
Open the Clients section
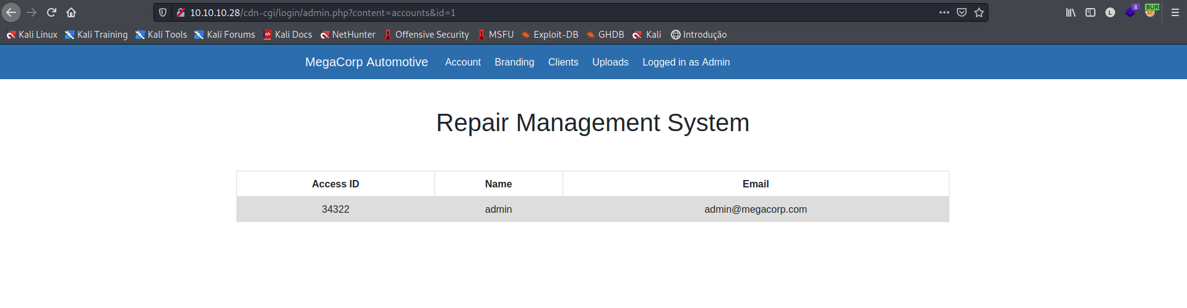click(563, 62)
